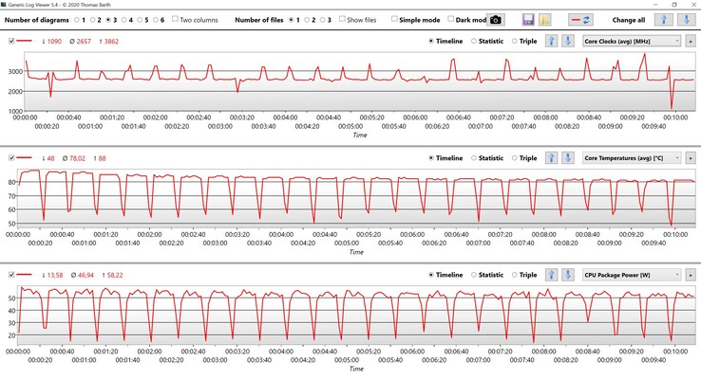
Task: Click the red line color swatch for Core Clocks
Action: pos(28,41)
